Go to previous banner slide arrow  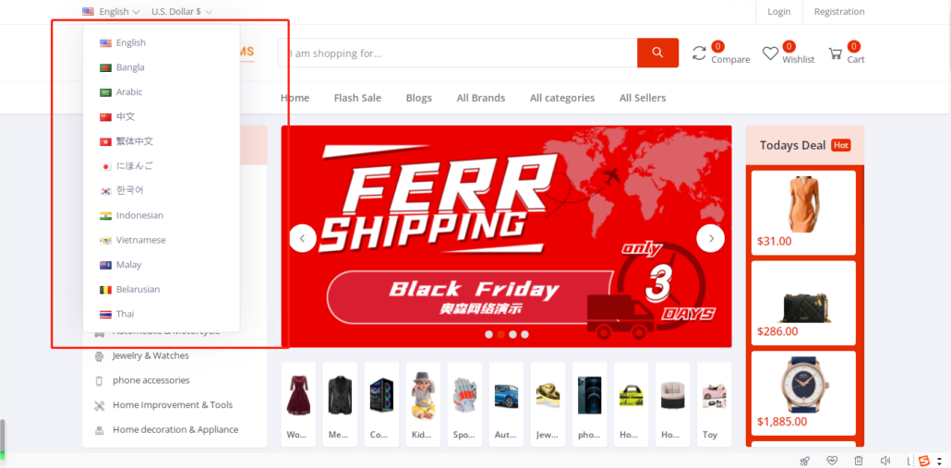coord(303,238)
